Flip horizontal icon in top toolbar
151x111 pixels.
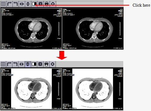pyautogui.click(x=22, y=4)
